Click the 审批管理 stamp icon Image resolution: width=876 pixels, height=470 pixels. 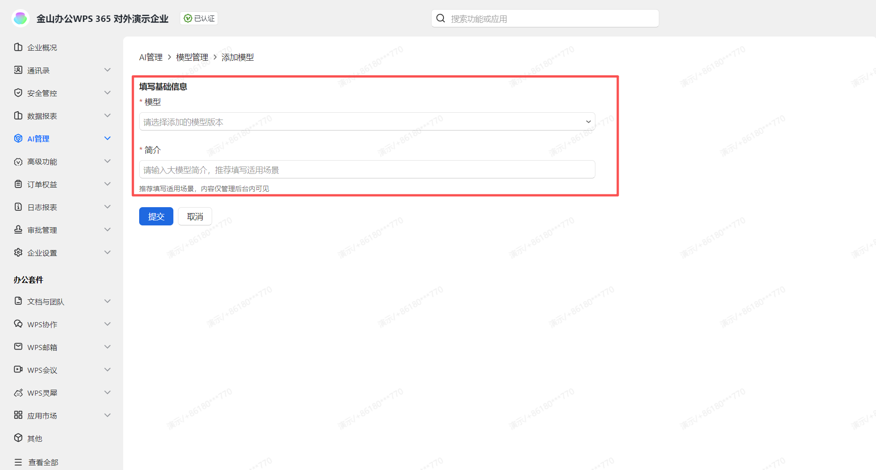[x=18, y=230]
